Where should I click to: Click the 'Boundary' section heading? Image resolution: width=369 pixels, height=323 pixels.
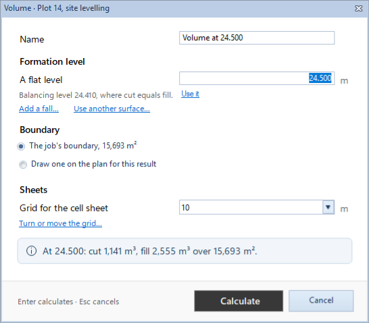tap(39, 130)
